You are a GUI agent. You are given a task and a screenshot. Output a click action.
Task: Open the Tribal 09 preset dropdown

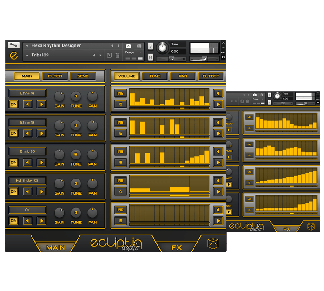[x=27, y=56]
